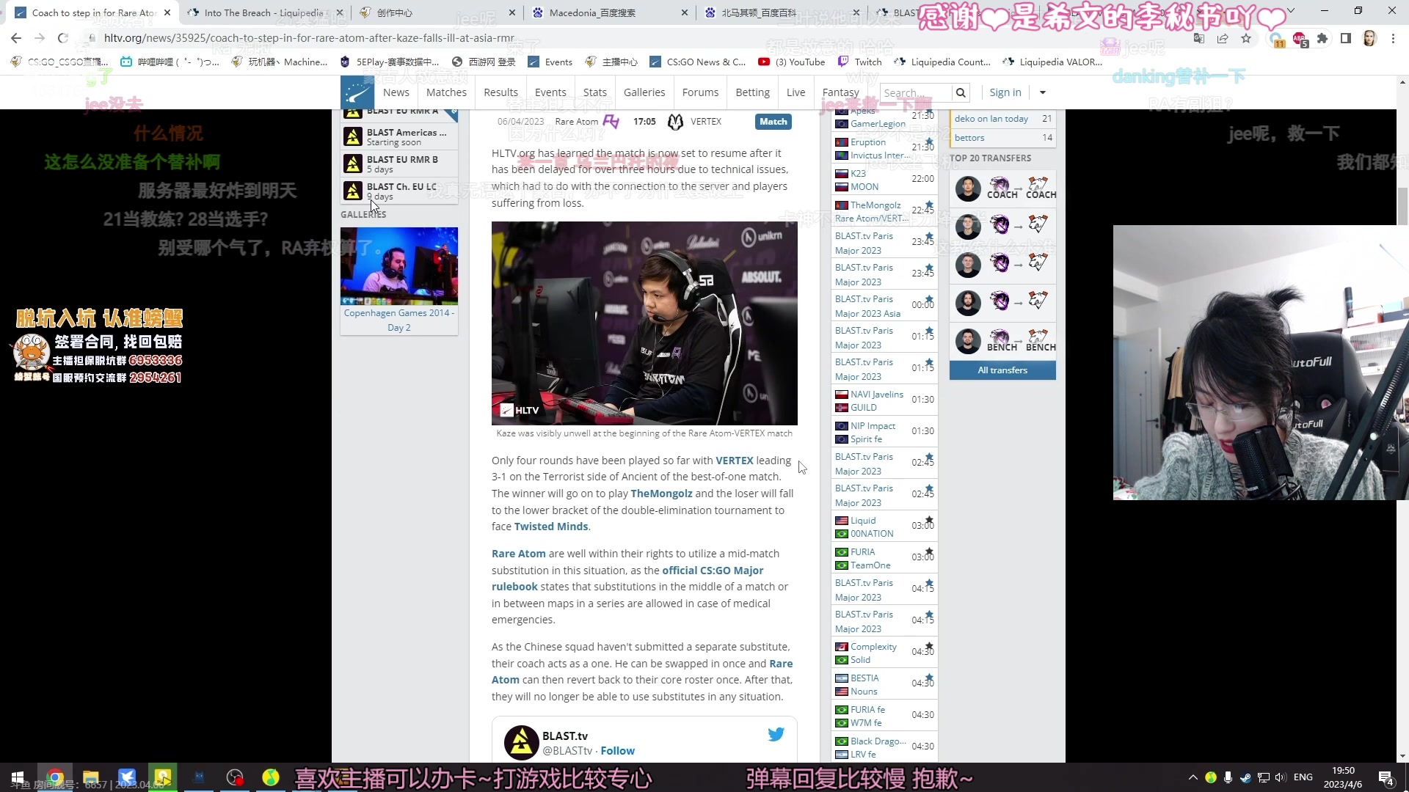
Task: Follow the TheMongolz link in article
Action: (661, 494)
